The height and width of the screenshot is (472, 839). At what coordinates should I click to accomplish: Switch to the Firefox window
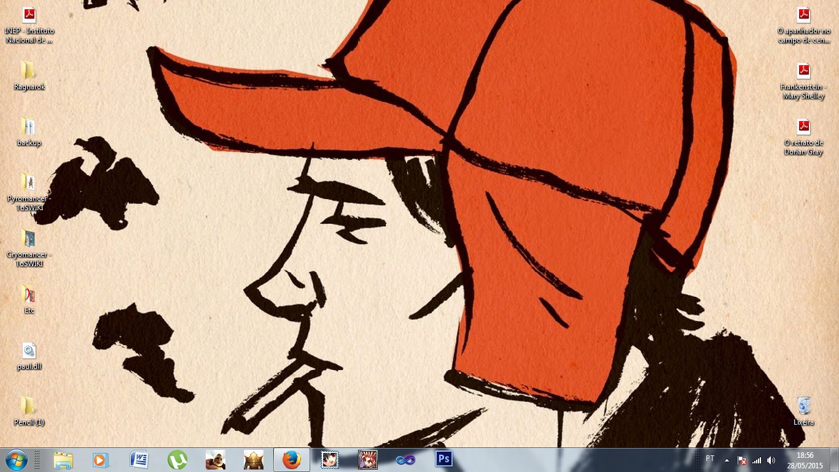(x=292, y=460)
